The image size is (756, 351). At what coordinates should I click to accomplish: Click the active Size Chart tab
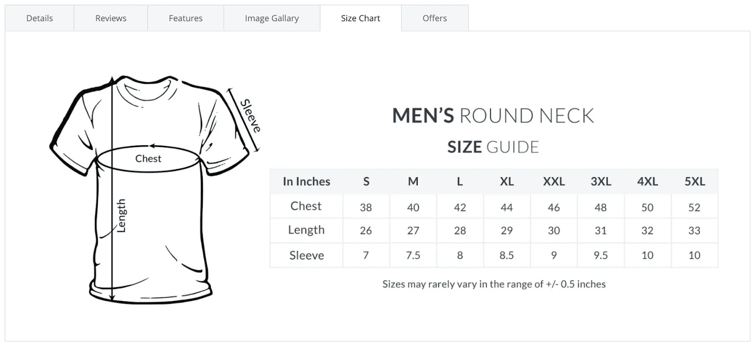click(361, 18)
